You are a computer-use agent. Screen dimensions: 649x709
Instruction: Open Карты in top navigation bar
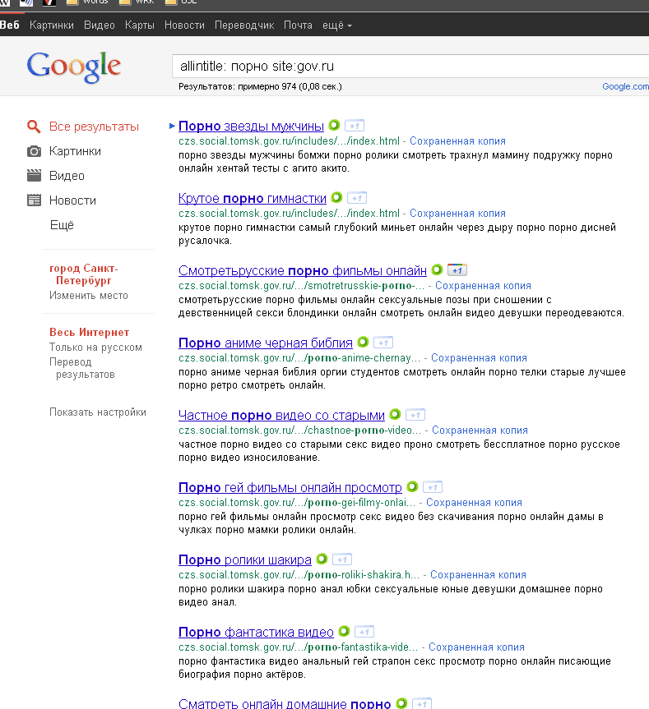139,25
